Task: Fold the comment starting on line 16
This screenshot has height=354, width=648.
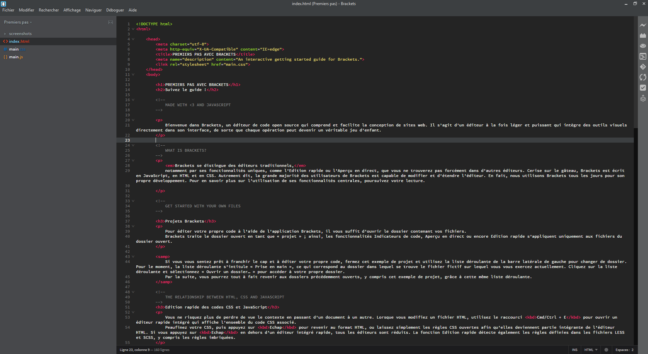Action: 133,100
